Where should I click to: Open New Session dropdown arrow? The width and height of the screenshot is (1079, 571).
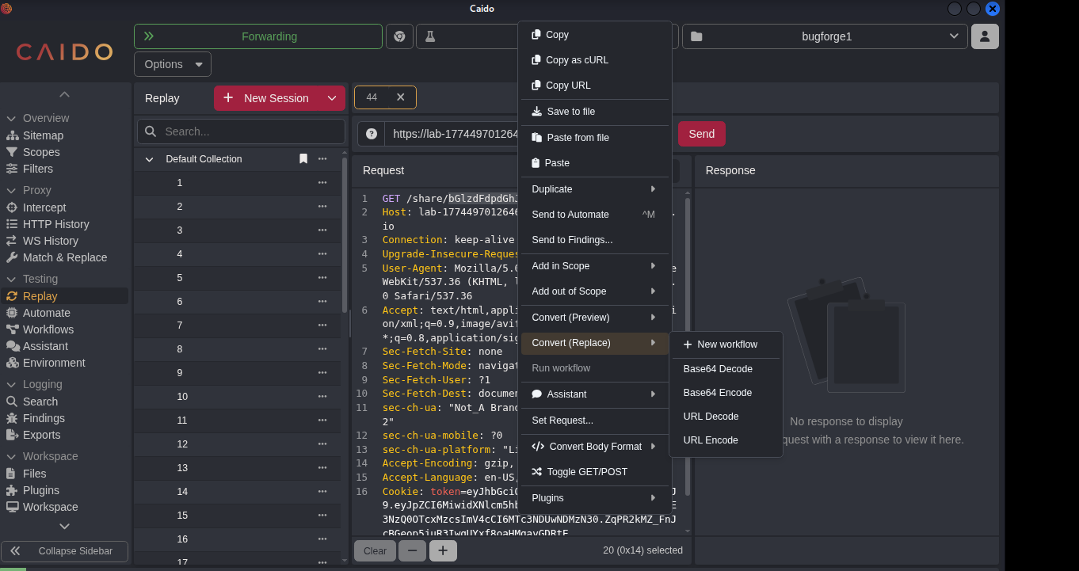(331, 98)
